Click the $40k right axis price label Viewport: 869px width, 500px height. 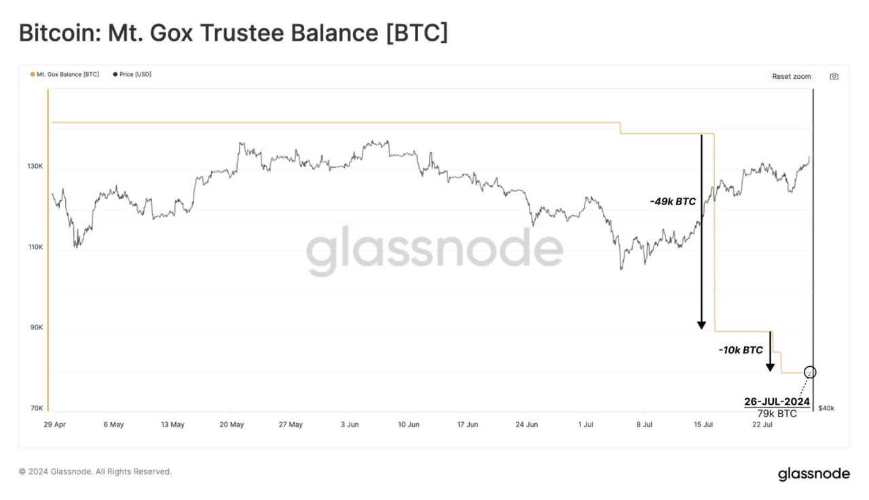click(826, 408)
